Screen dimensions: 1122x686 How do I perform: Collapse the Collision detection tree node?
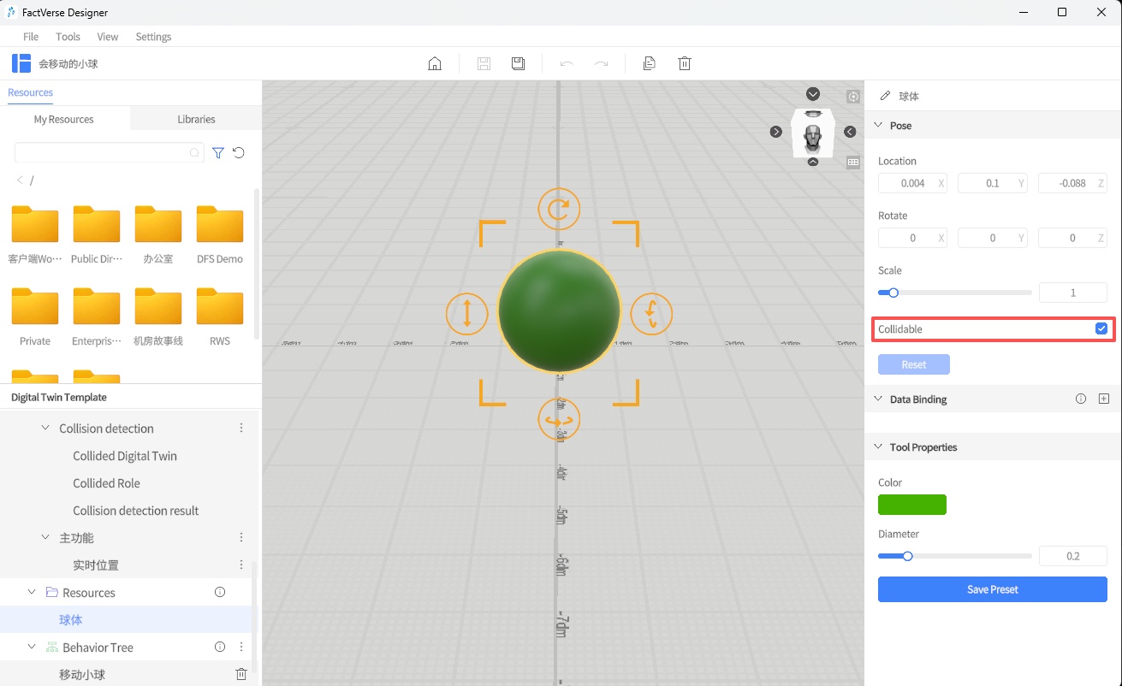[x=45, y=428]
